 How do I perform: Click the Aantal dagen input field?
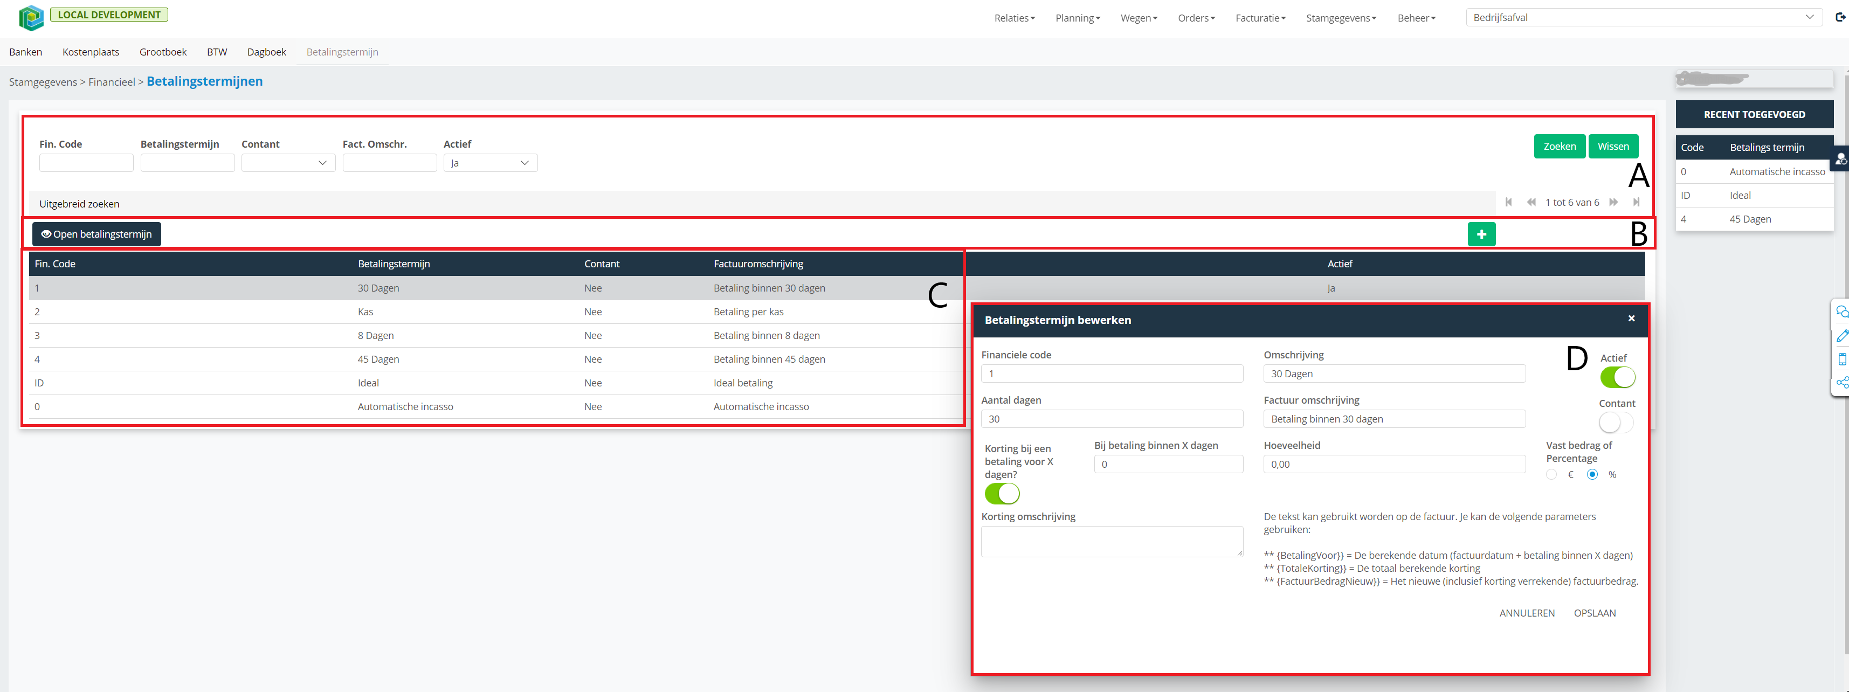[1112, 419]
